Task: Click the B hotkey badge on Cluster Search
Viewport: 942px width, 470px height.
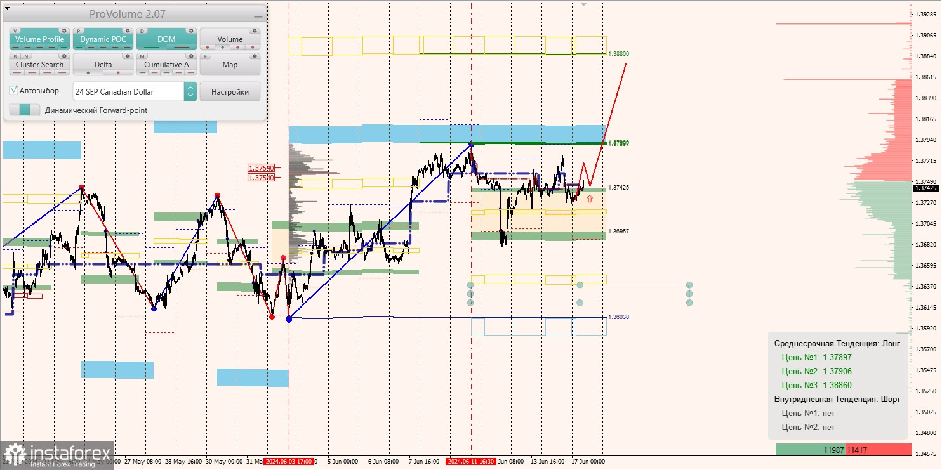Action: (15, 56)
